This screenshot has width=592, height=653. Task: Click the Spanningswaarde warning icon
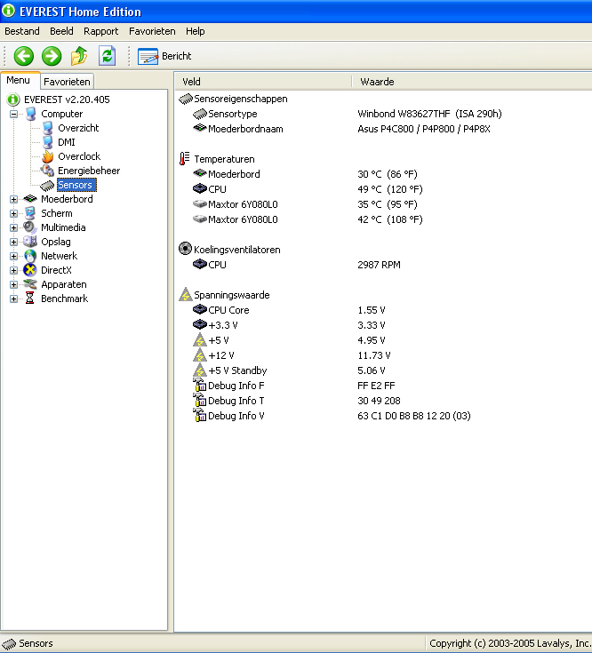[185, 294]
